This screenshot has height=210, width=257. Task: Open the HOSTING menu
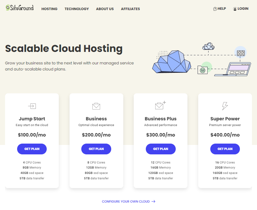click(49, 9)
